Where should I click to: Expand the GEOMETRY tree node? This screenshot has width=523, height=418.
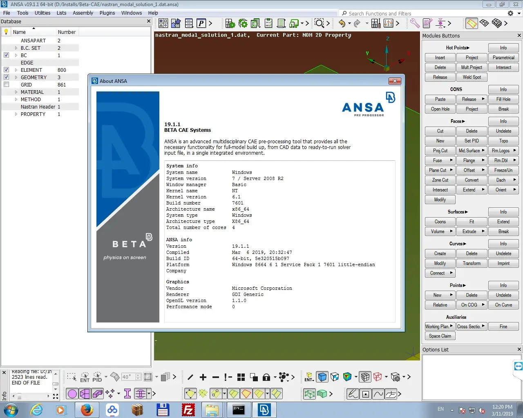(16, 77)
